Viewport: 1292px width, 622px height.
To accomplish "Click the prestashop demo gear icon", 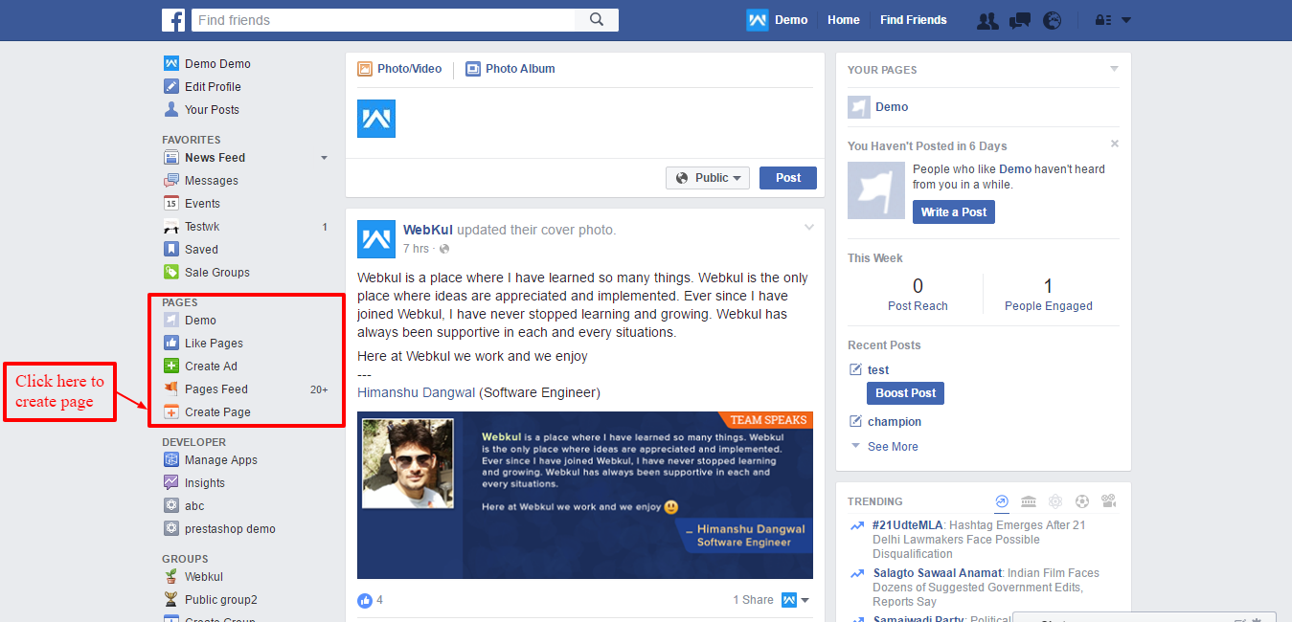I will coord(171,529).
